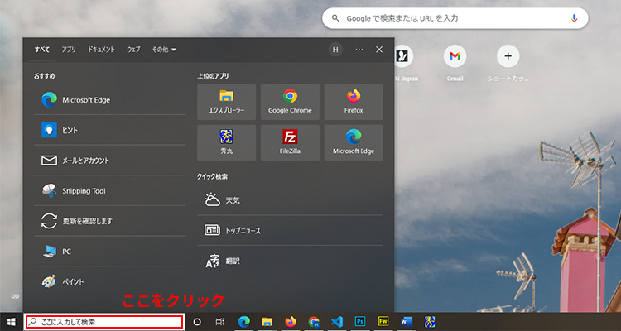Launch 秀丸 editor tile
Viewport: 621px width, 331px height.
[227, 142]
